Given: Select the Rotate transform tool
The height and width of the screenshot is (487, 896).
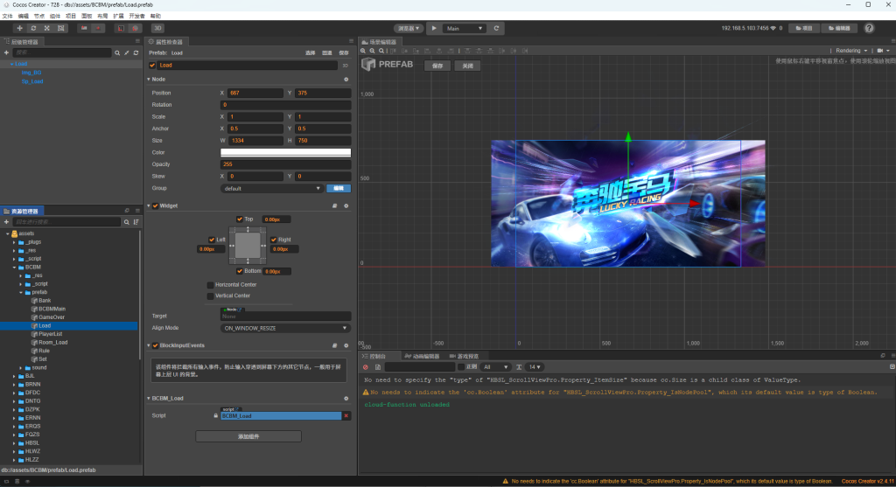Looking at the screenshot, I should coord(33,28).
